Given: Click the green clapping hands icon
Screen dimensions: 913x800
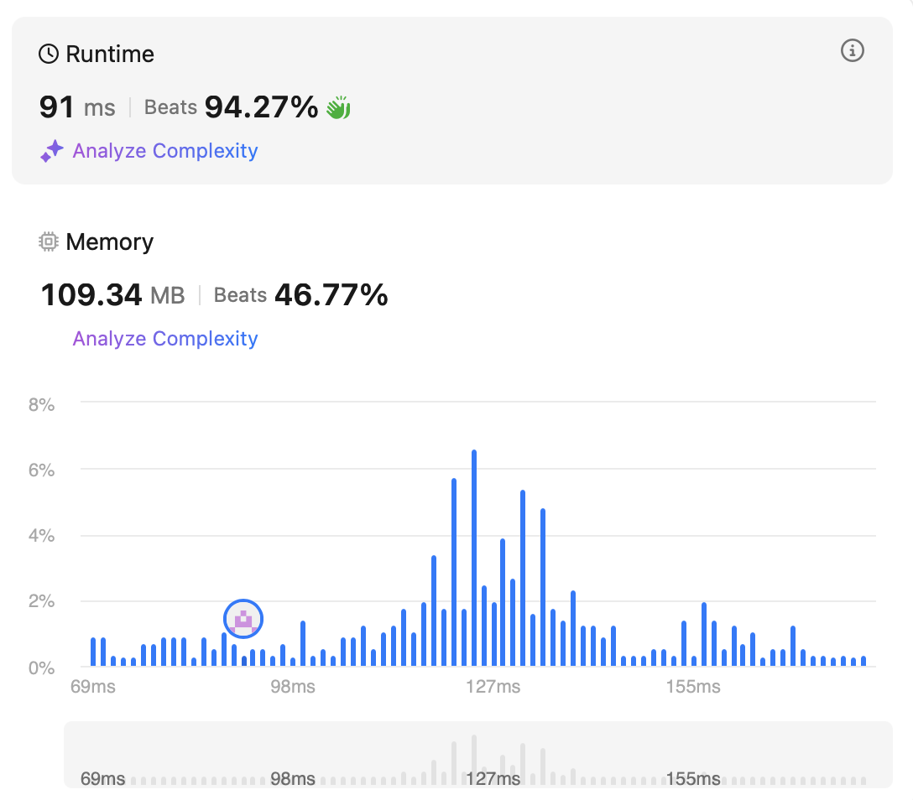Looking at the screenshot, I should 338,107.
